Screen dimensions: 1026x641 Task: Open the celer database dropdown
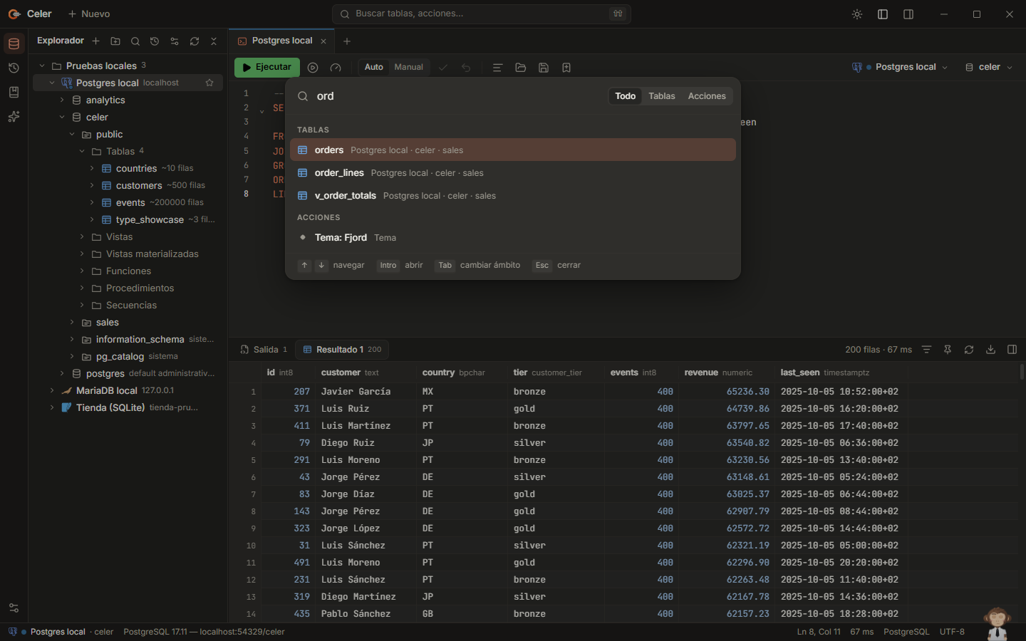[988, 67]
